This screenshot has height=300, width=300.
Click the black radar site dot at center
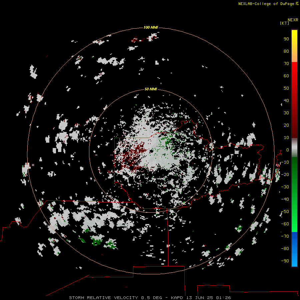[151, 151]
